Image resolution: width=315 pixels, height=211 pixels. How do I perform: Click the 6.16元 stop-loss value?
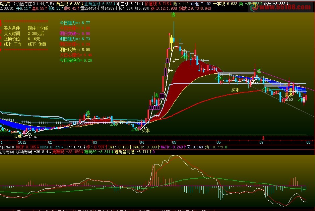(x=34, y=39)
